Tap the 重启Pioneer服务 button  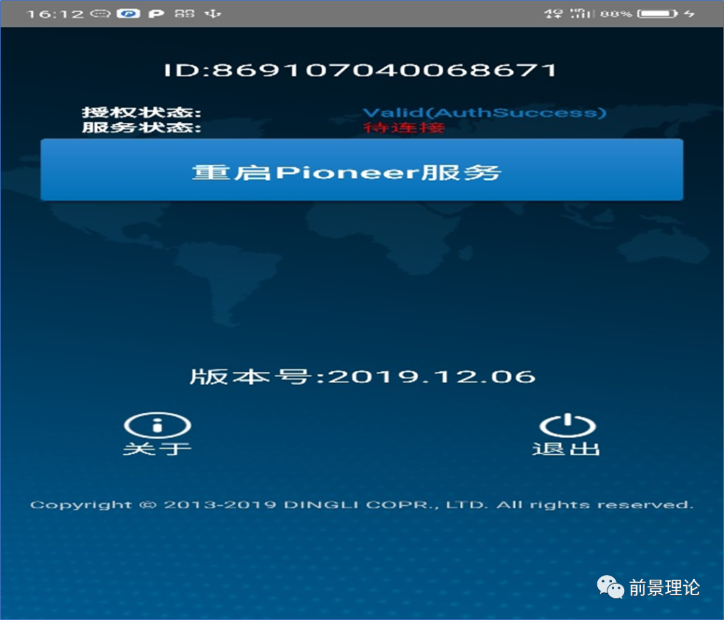361,170
